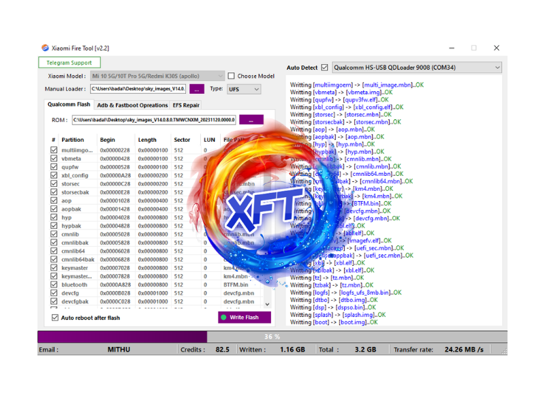Minimize the Xiaomi Fire Tool window
Viewport: 545px width, 409px height.
452,48
